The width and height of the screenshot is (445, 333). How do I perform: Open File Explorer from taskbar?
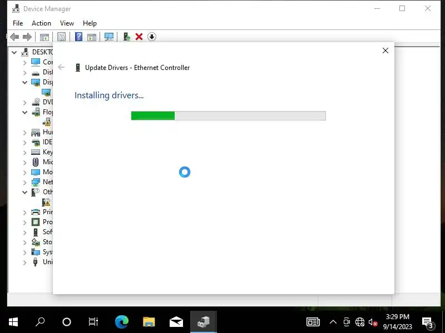click(x=149, y=322)
